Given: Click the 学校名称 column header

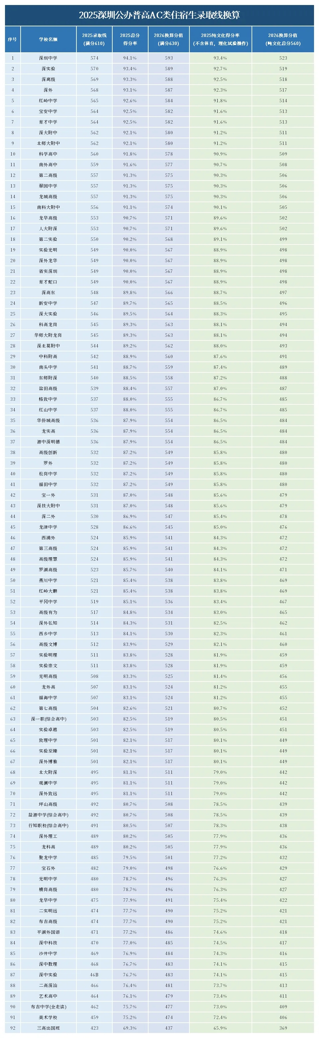Looking at the screenshot, I should [x=48, y=40].
